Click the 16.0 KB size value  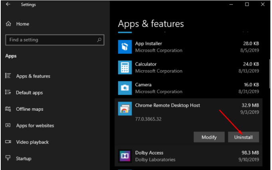point(251,84)
